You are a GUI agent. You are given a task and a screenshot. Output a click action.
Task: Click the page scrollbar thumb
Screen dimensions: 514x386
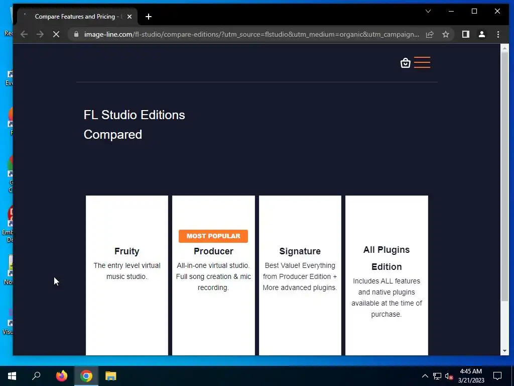(x=505, y=177)
